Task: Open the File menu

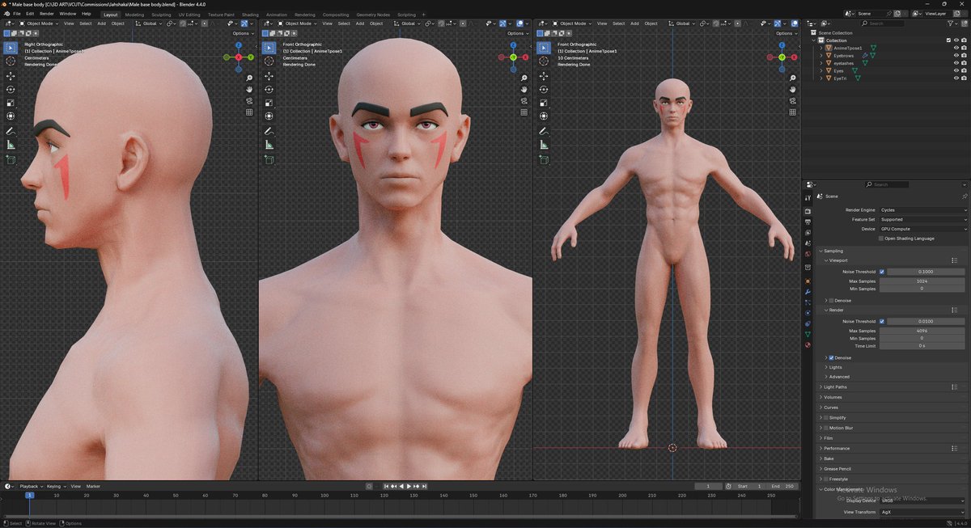Action: (x=16, y=14)
